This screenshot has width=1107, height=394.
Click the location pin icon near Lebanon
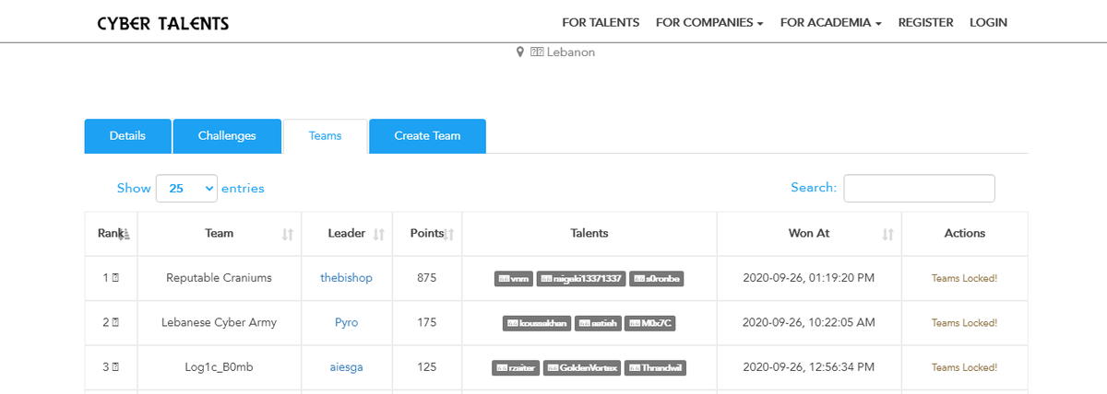point(520,52)
